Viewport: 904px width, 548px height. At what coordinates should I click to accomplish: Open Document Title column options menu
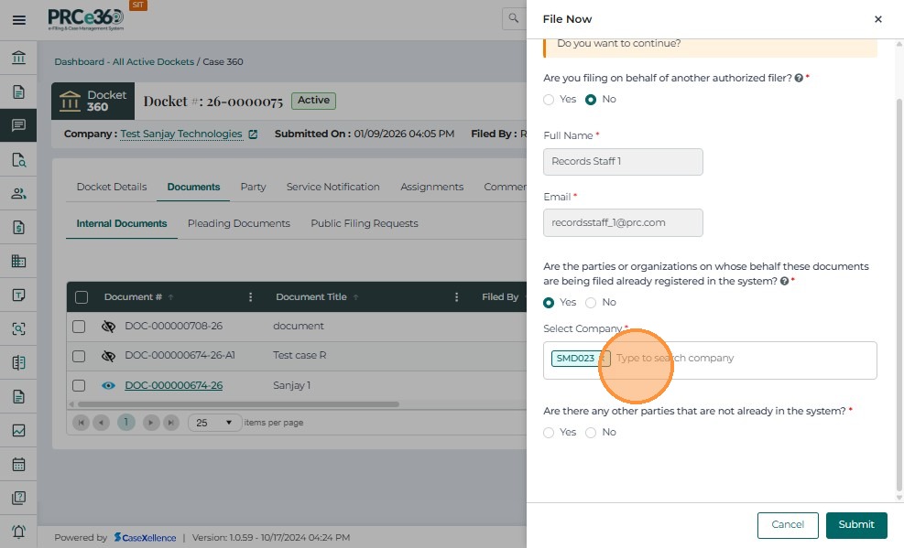coord(456,297)
